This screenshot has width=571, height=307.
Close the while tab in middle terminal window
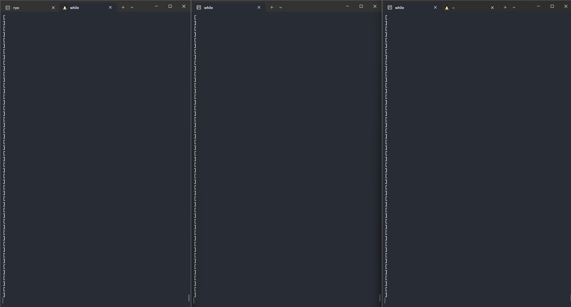(x=259, y=8)
